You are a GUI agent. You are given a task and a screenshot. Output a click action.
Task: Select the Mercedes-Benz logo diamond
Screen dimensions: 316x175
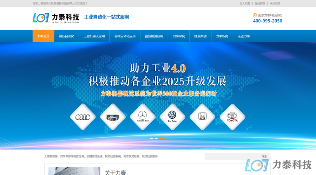(x=143, y=117)
